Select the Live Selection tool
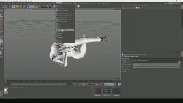 pyautogui.click(x=10, y=6)
